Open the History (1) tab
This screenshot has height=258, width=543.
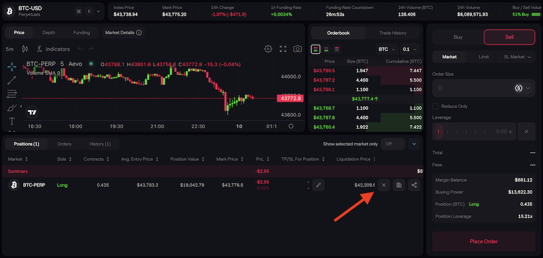click(100, 144)
